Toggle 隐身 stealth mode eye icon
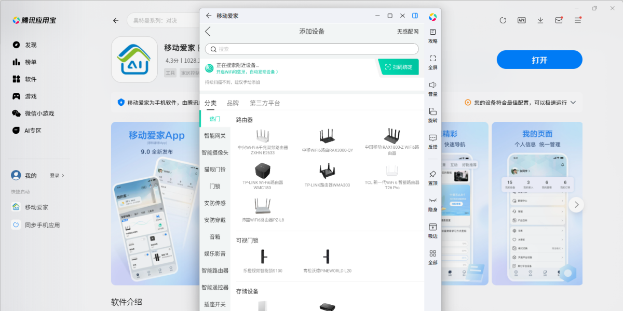Image resolution: width=623 pixels, height=311 pixels. (432, 201)
